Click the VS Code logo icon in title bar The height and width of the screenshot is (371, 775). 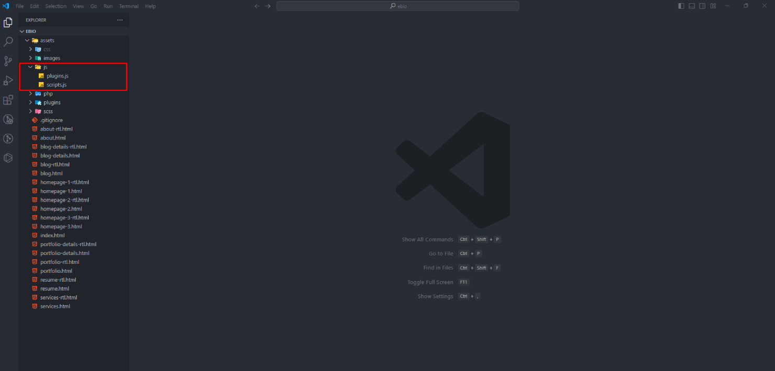tap(6, 6)
